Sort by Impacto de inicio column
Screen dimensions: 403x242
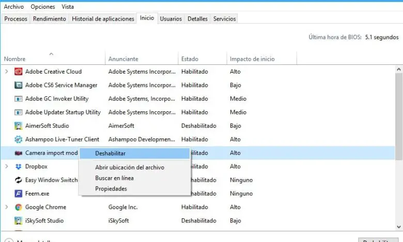(x=252, y=59)
